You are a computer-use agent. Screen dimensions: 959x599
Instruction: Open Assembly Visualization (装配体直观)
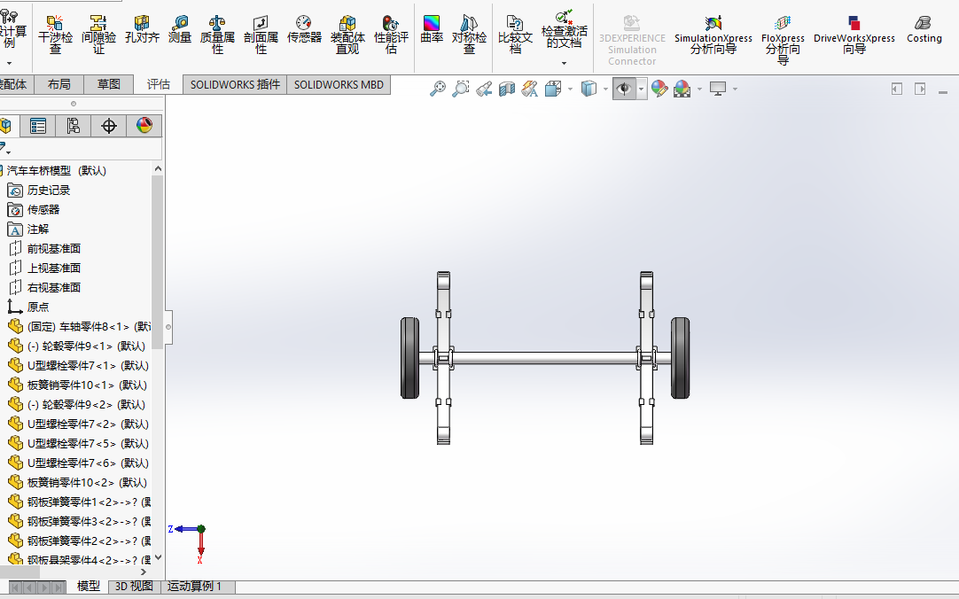click(x=347, y=35)
